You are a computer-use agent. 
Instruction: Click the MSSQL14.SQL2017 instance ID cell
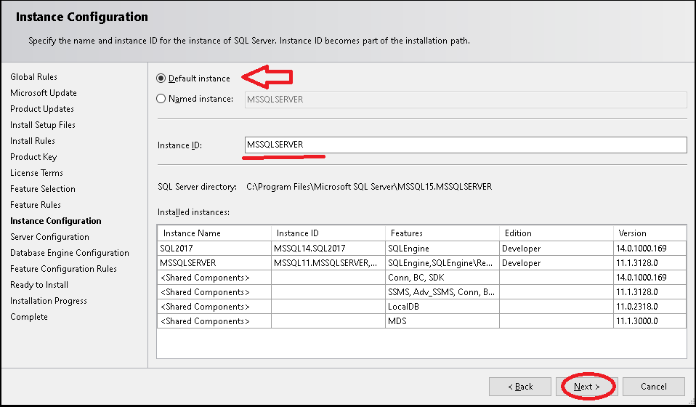coord(328,248)
